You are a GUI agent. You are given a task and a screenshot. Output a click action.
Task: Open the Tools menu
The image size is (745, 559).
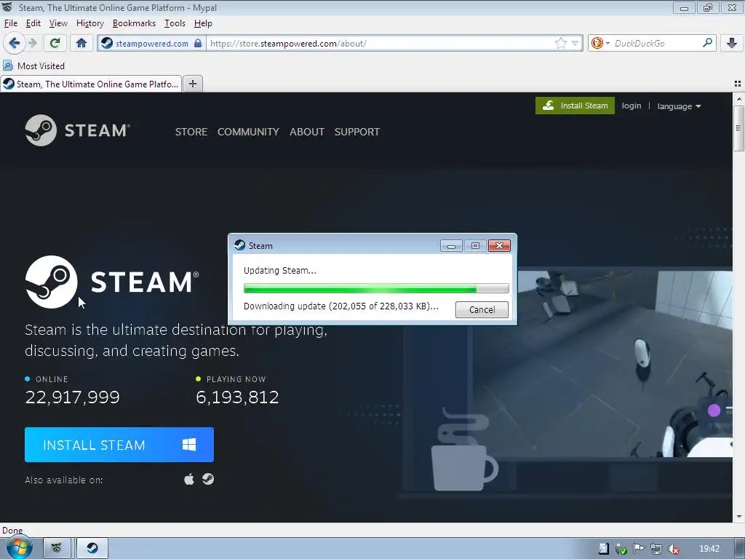point(175,23)
